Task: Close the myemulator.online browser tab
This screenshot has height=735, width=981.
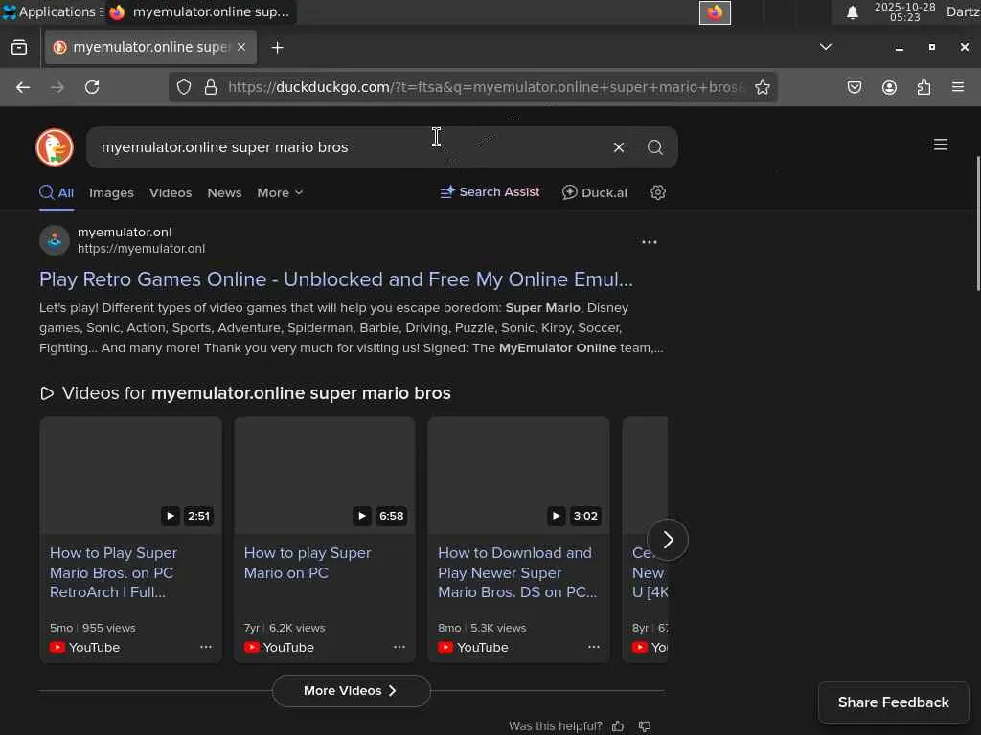Action: tap(241, 48)
